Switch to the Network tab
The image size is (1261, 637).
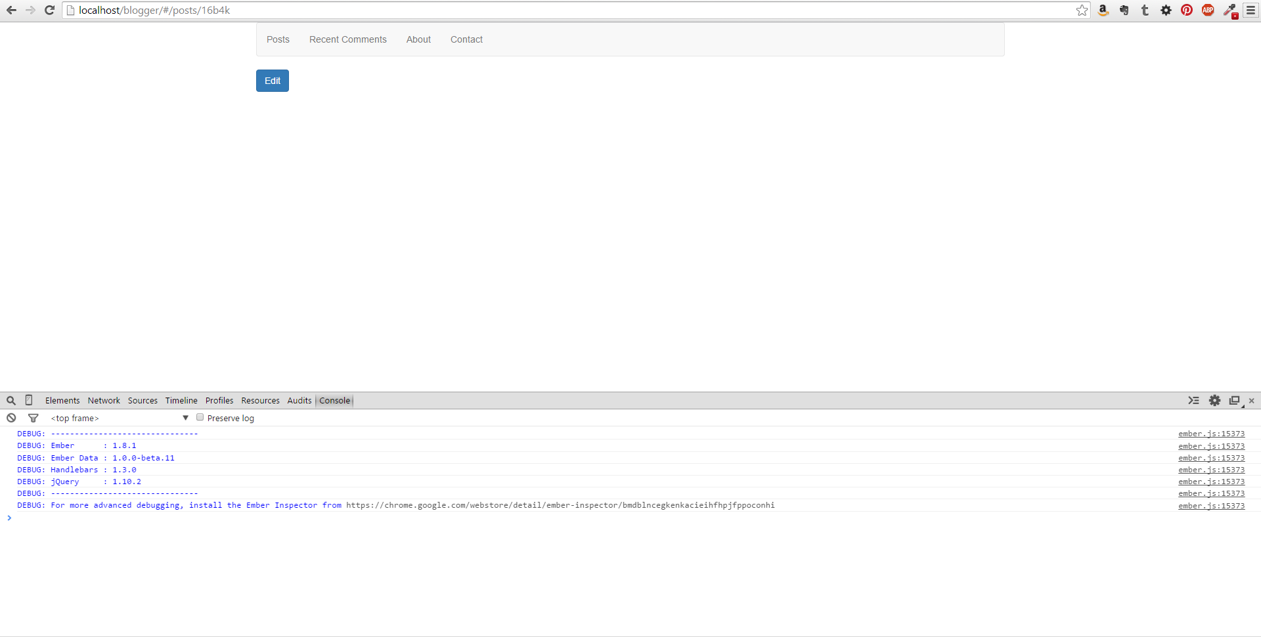104,400
